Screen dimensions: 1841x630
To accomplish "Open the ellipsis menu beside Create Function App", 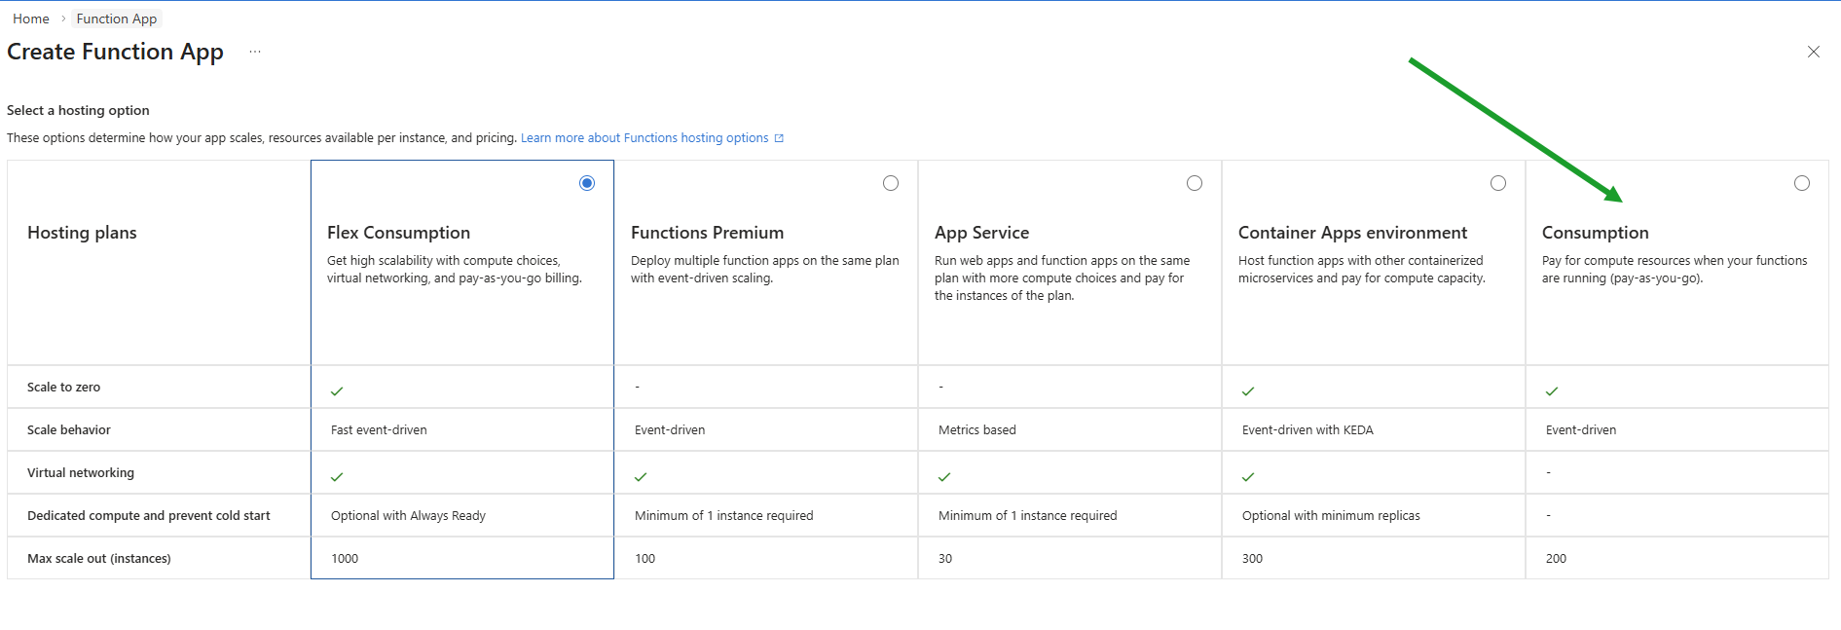I will pyautogui.click(x=255, y=52).
